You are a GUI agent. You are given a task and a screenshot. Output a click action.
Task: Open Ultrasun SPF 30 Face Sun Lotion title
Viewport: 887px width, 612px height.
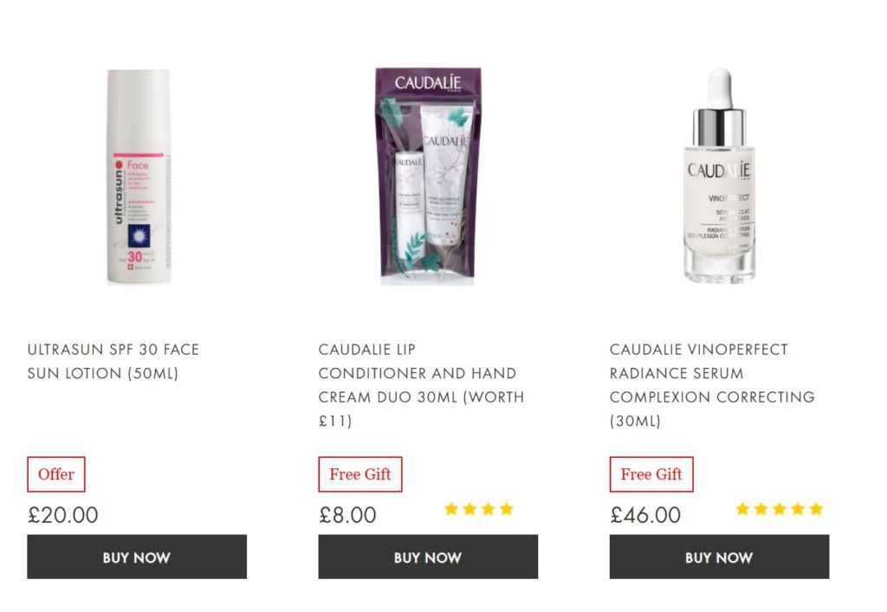(x=113, y=361)
